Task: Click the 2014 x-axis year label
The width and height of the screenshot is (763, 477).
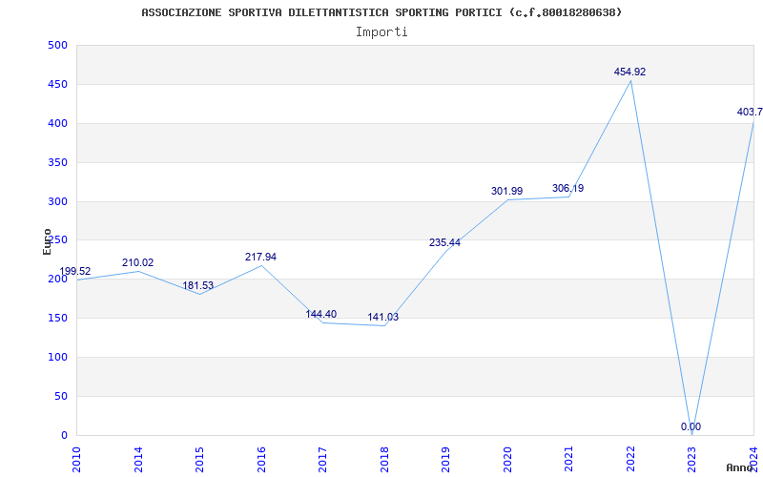Action: (x=138, y=459)
